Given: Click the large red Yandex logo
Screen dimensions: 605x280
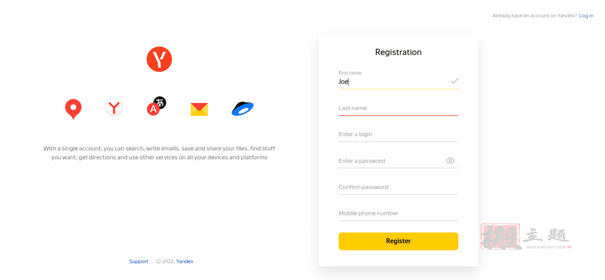Looking at the screenshot, I should click(x=159, y=59).
